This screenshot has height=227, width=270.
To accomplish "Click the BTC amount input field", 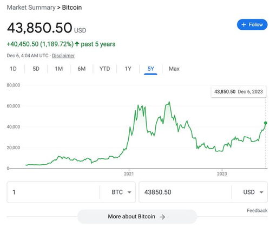I will [x=54, y=192].
